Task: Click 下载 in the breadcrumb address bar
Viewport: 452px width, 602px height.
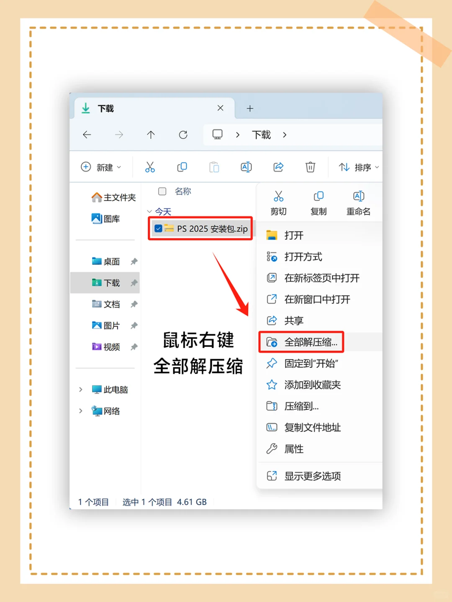Action: (x=261, y=135)
